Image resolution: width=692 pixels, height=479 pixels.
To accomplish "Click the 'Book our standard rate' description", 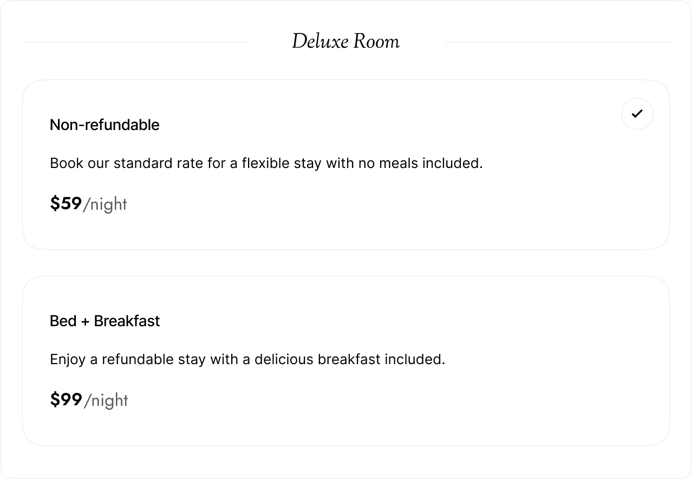I will [266, 163].
